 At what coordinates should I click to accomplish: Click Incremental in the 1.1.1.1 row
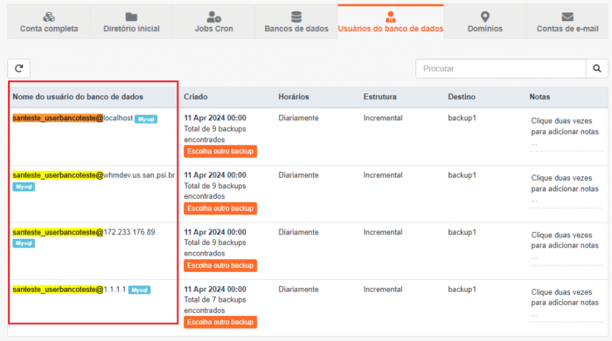tap(383, 290)
